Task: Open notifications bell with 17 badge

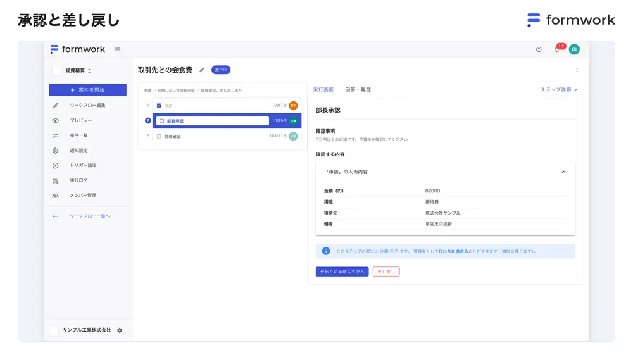Action: (558, 49)
